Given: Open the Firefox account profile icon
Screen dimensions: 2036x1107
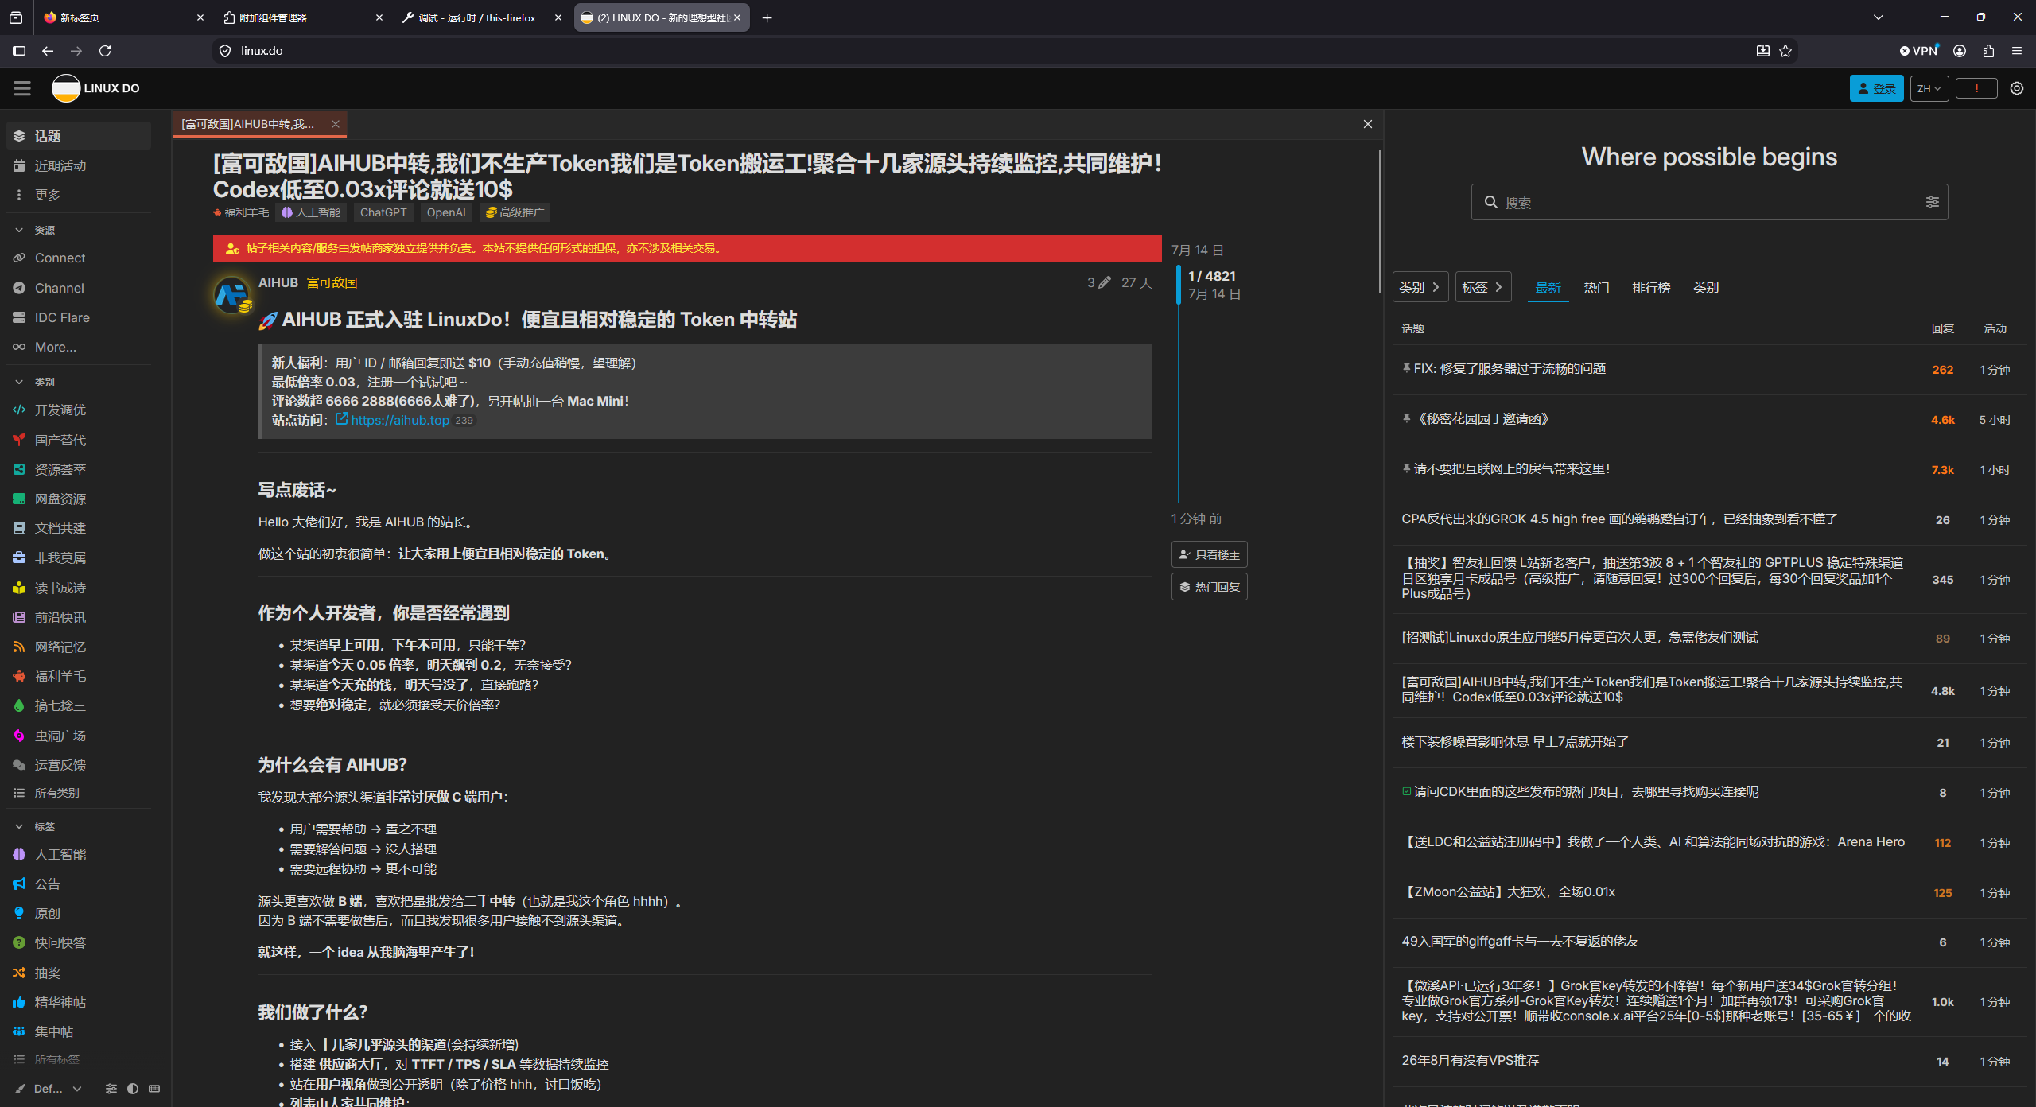Looking at the screenshot, I should click(1960, 51).
